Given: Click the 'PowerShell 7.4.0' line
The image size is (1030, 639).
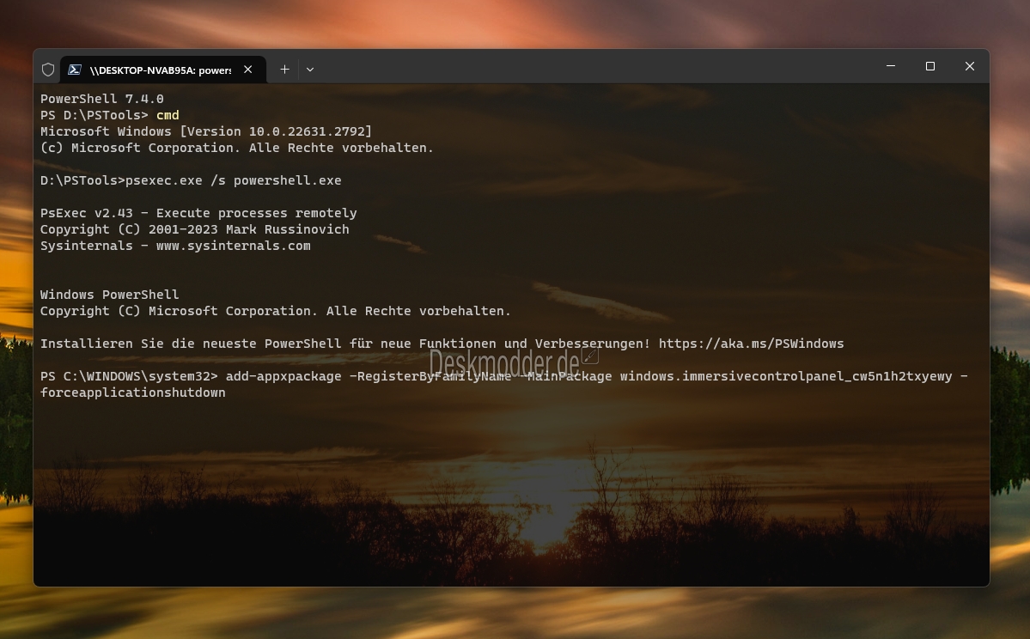Looking at the screenshot, I should click(102, 99).
